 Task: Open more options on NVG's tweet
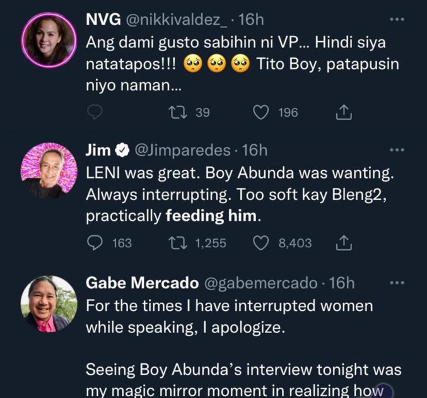[x=396, y=20]
